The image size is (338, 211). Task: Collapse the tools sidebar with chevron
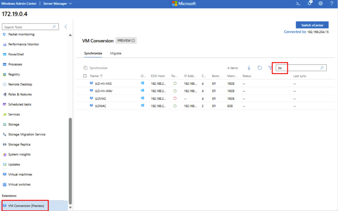(66, 27)
